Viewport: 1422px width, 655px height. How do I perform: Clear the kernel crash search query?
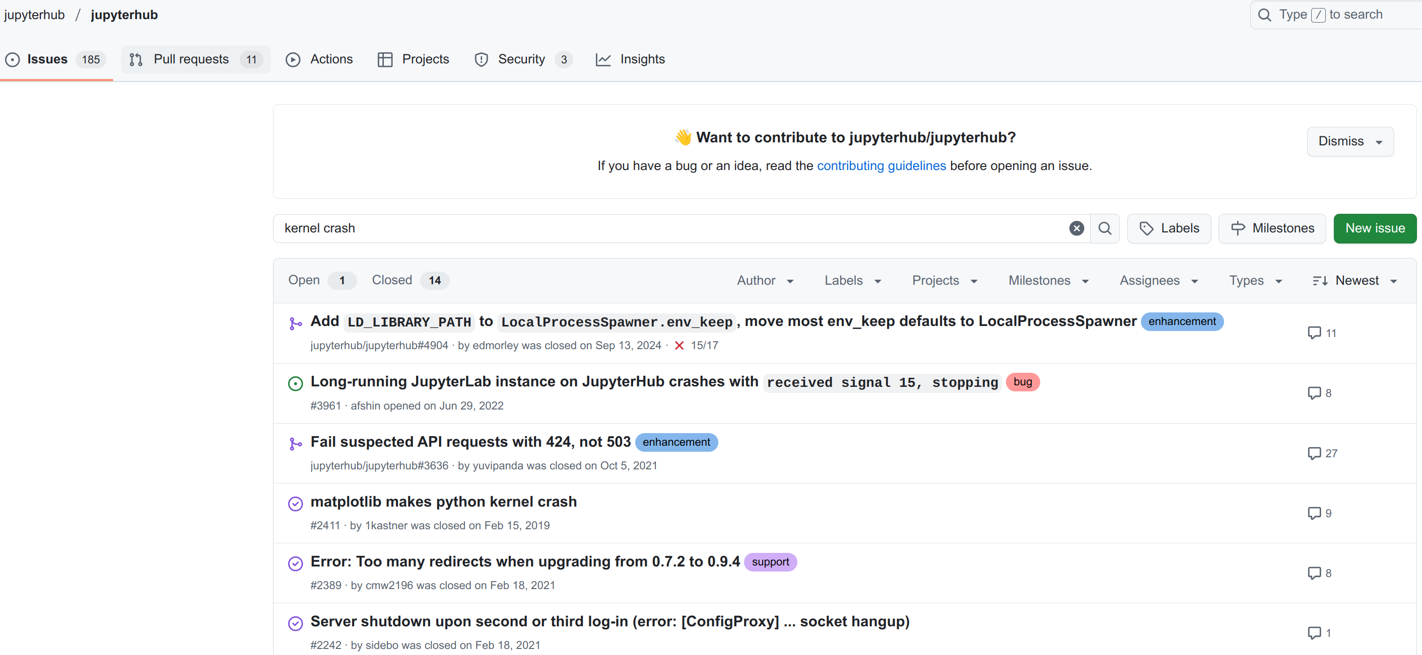click(x=1076, y=228)
